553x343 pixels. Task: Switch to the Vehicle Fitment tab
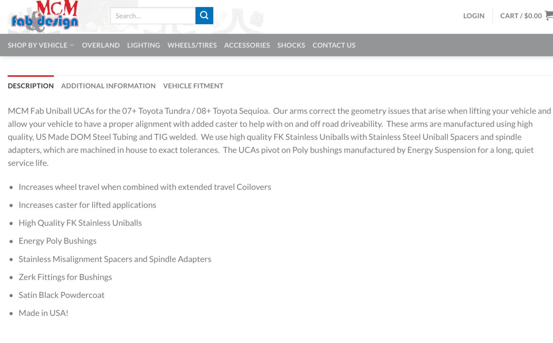pyautogui.click(x=193, y=86)
